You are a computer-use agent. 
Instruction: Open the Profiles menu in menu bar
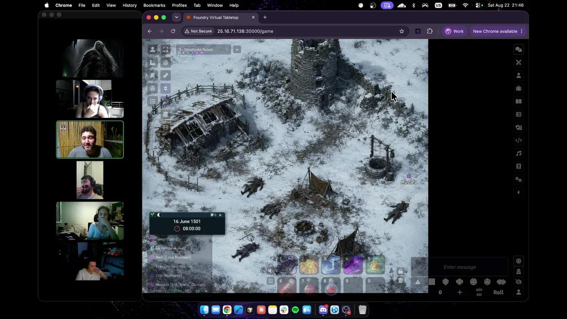(179, 5)
